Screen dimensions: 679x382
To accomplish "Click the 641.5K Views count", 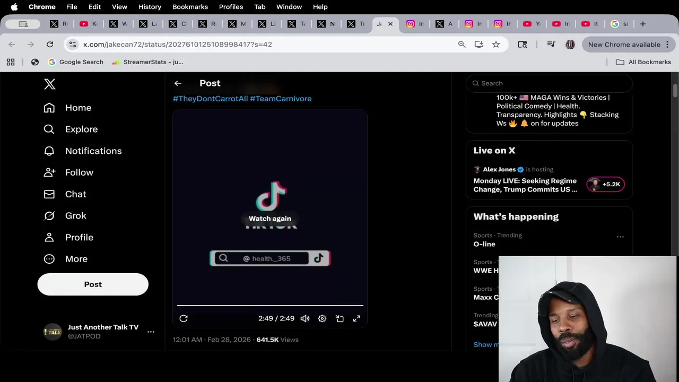I will pyautogui.click(x=277, y=340).
